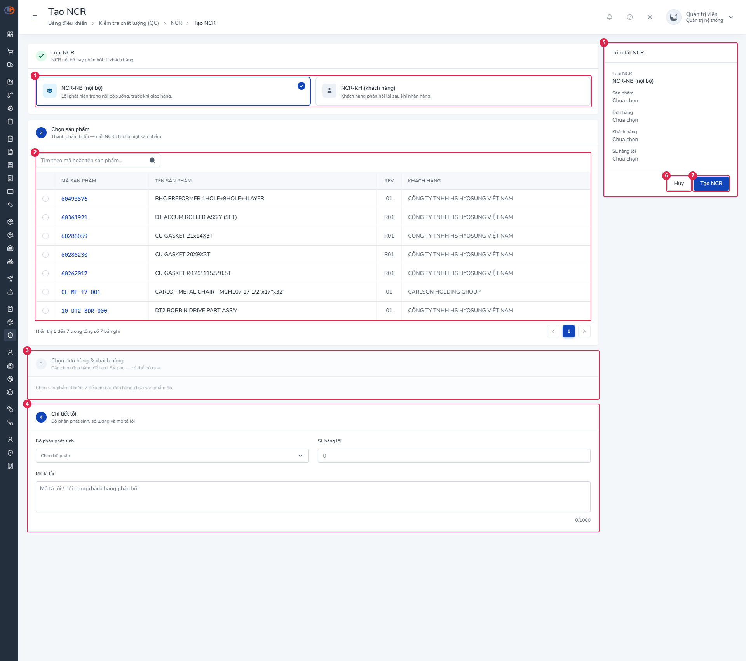
Task: Focus the Mô tả lỗi text area
Action: pyautogui.click(x=313, y=497)
